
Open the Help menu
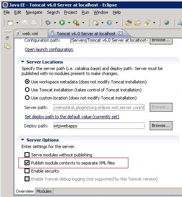point(117,12)
